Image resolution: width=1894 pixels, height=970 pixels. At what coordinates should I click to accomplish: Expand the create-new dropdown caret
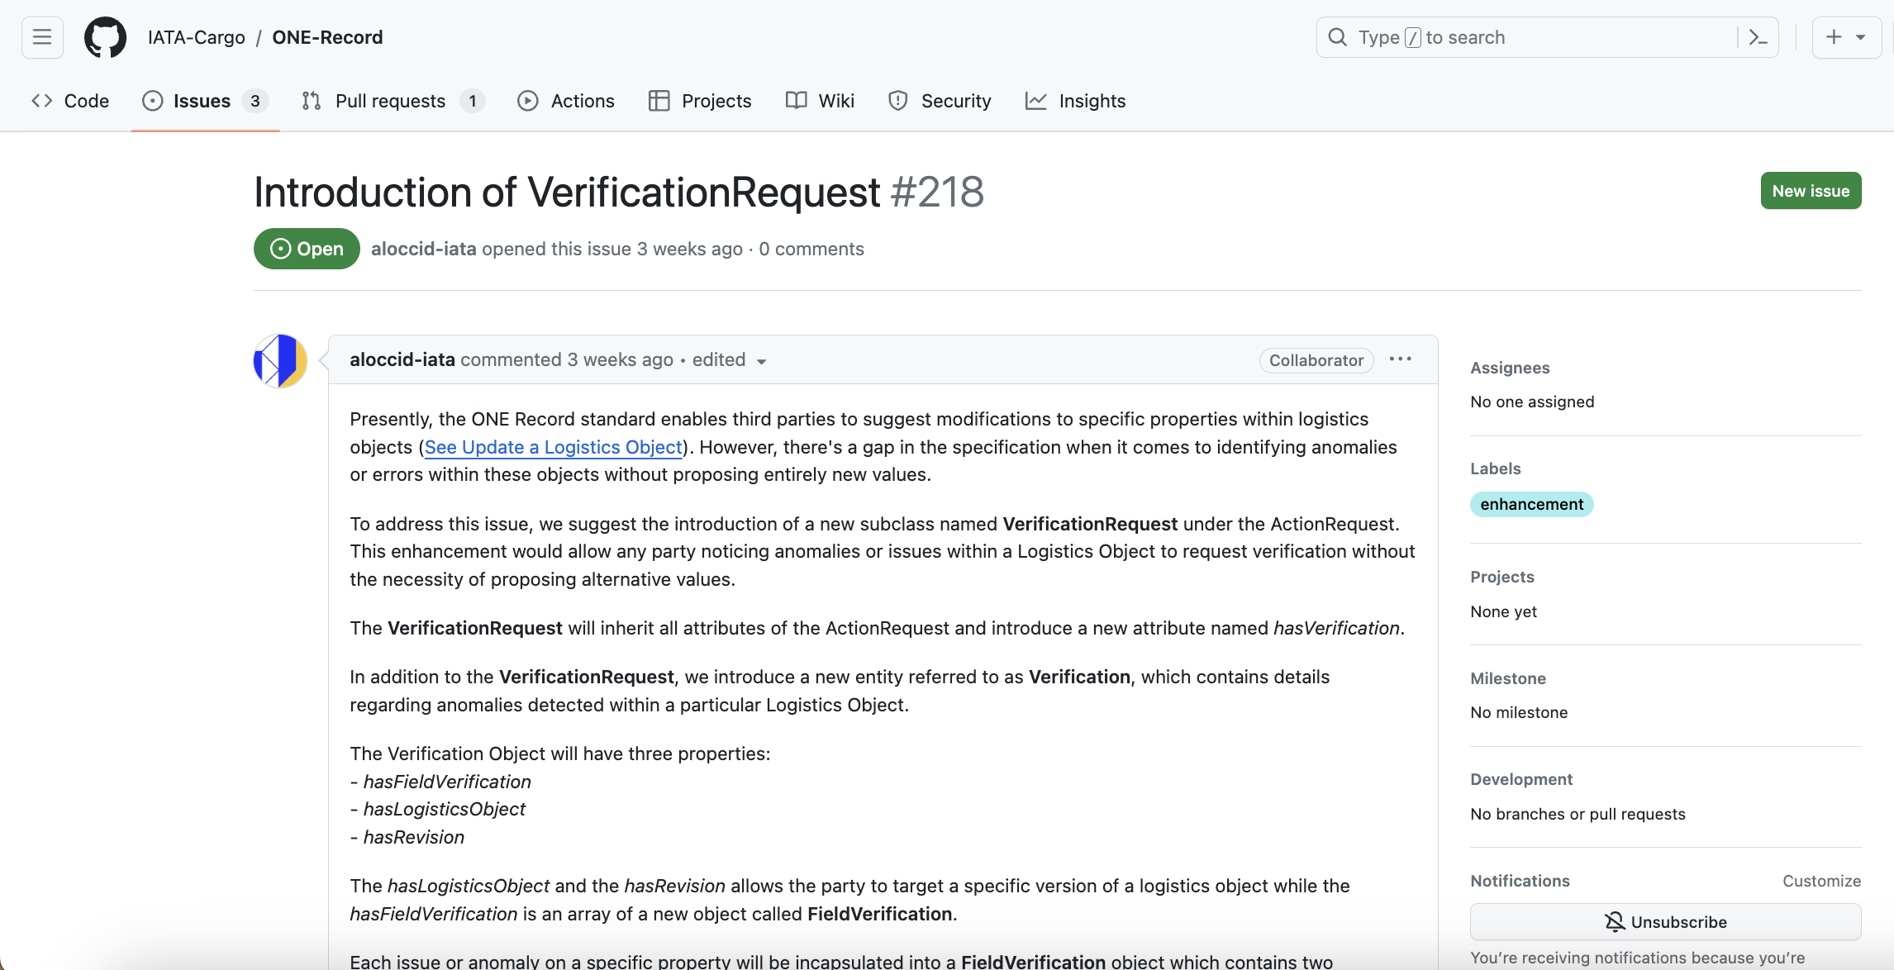(x=1861, y=37)
